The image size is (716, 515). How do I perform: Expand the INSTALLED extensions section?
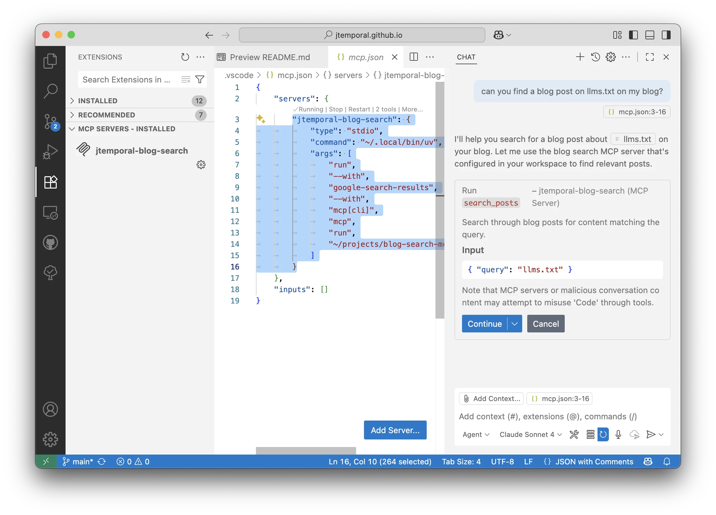pos(98,101)
